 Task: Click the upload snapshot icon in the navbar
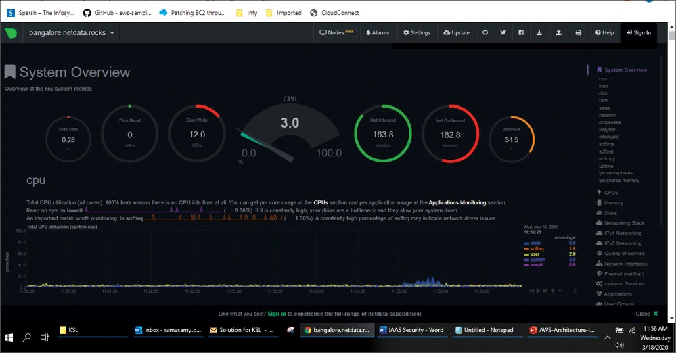558,32
